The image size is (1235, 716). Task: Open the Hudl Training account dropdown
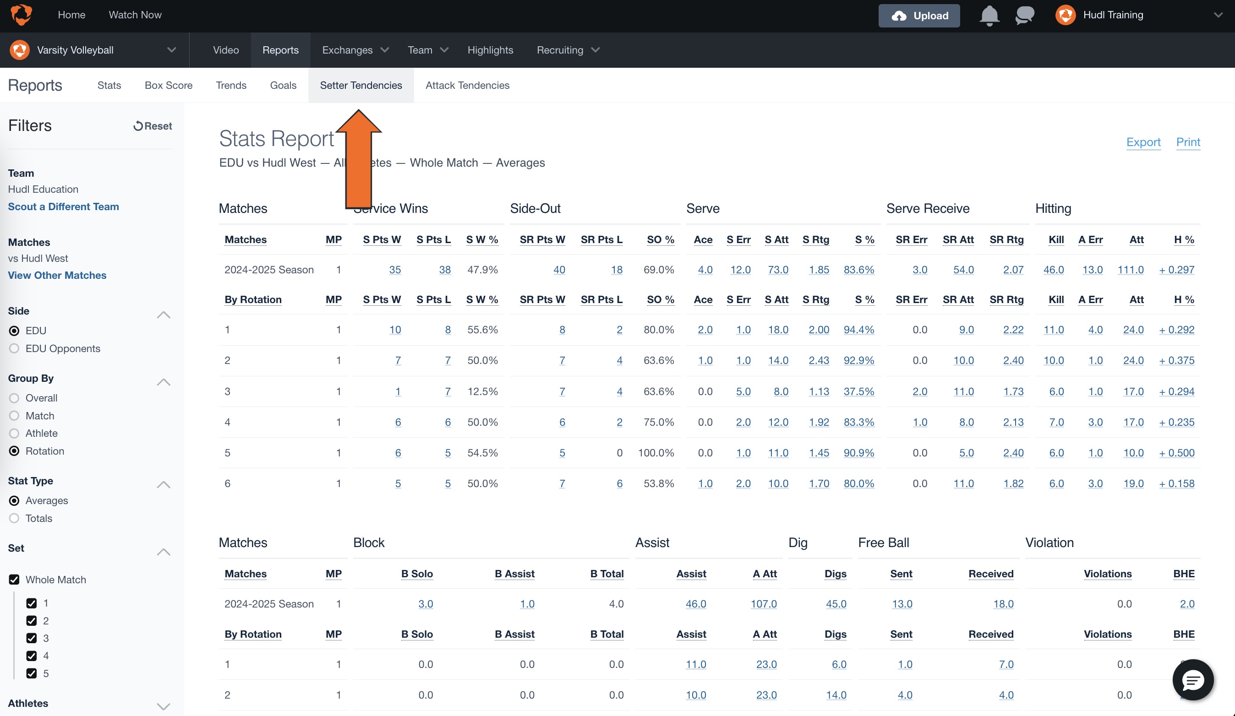(x=1218, y=15)
